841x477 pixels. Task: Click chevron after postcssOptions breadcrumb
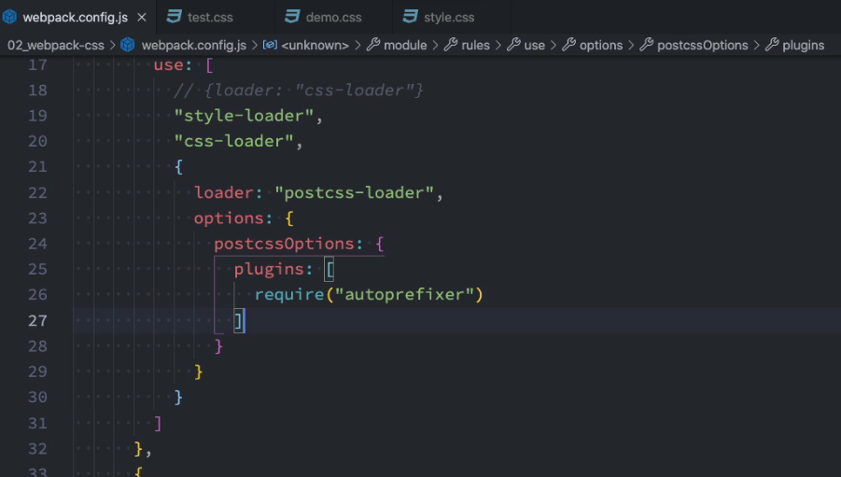(x=756, y=45)
